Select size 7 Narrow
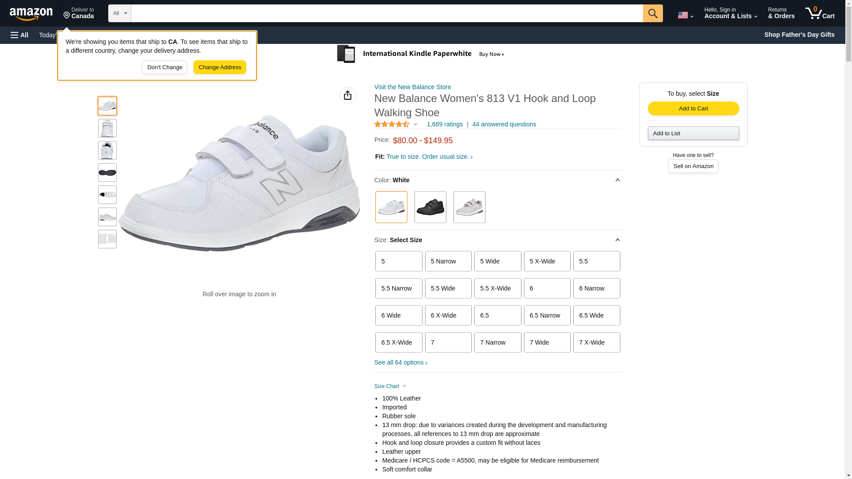852x479 pixels. pos(497,342)
